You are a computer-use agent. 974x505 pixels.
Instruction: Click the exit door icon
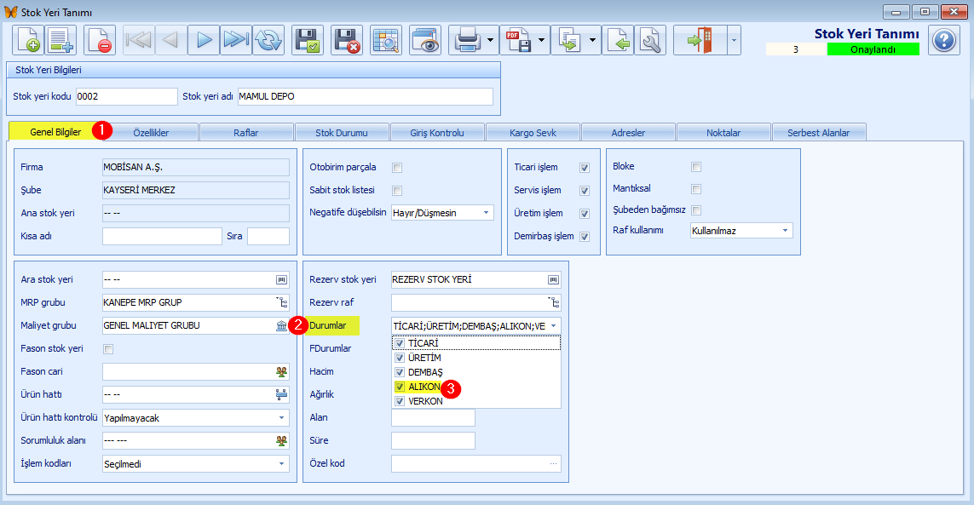coord(700,40)
